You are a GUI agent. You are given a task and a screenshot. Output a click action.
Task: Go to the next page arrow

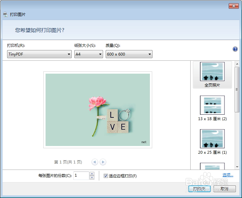[x=103, y=162]
